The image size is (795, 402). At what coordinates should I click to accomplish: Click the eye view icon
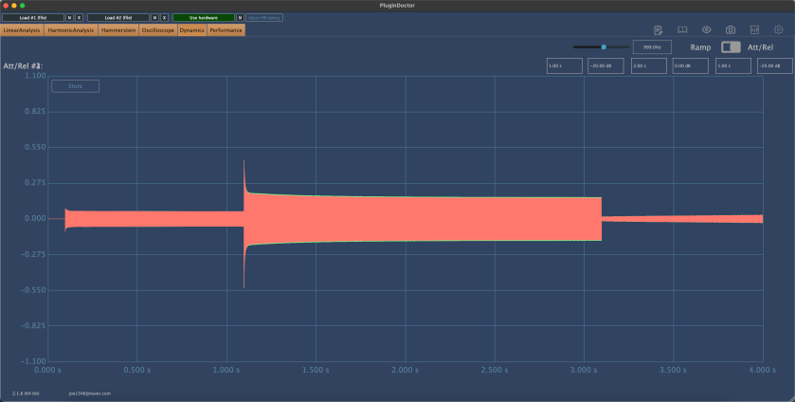coord(706,30)
